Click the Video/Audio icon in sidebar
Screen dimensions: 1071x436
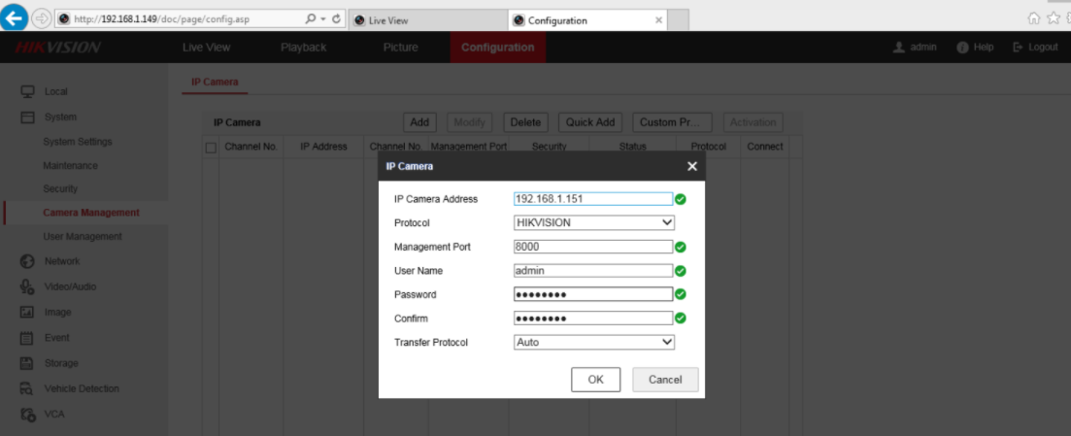pyautogui.click(x=27, y=286)
